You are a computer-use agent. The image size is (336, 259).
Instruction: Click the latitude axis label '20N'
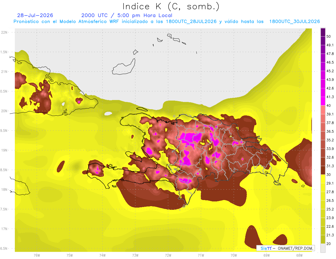[x=4, y=111]
